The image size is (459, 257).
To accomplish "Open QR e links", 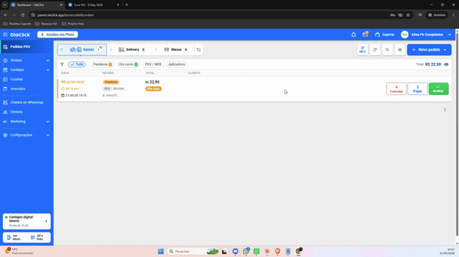I will pos(38,237).
